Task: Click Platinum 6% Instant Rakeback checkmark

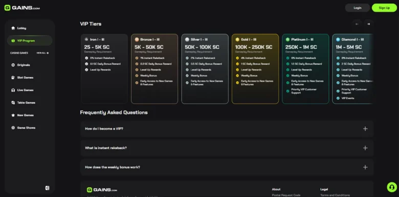Action: [x=288, y=58]
